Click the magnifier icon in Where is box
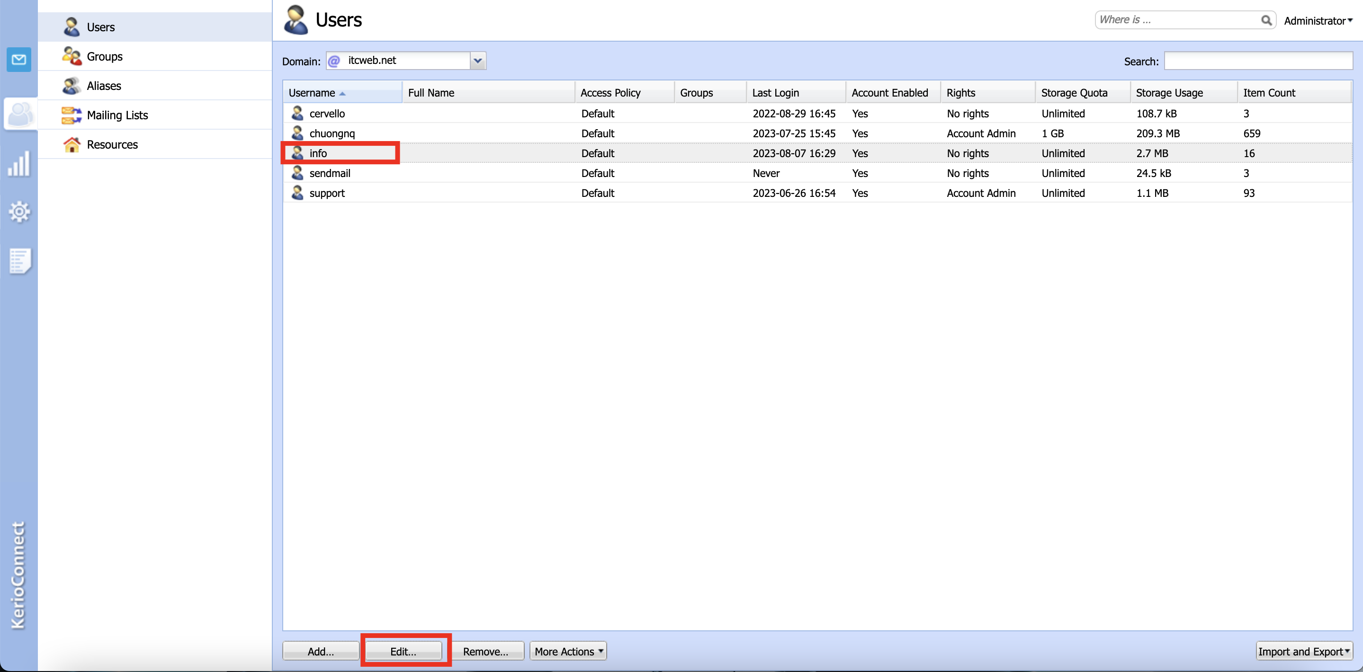Screen dimensions: 1363x672 coord(1265,20)
